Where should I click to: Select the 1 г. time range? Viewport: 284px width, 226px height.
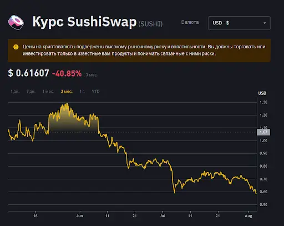tap(82, 92)
